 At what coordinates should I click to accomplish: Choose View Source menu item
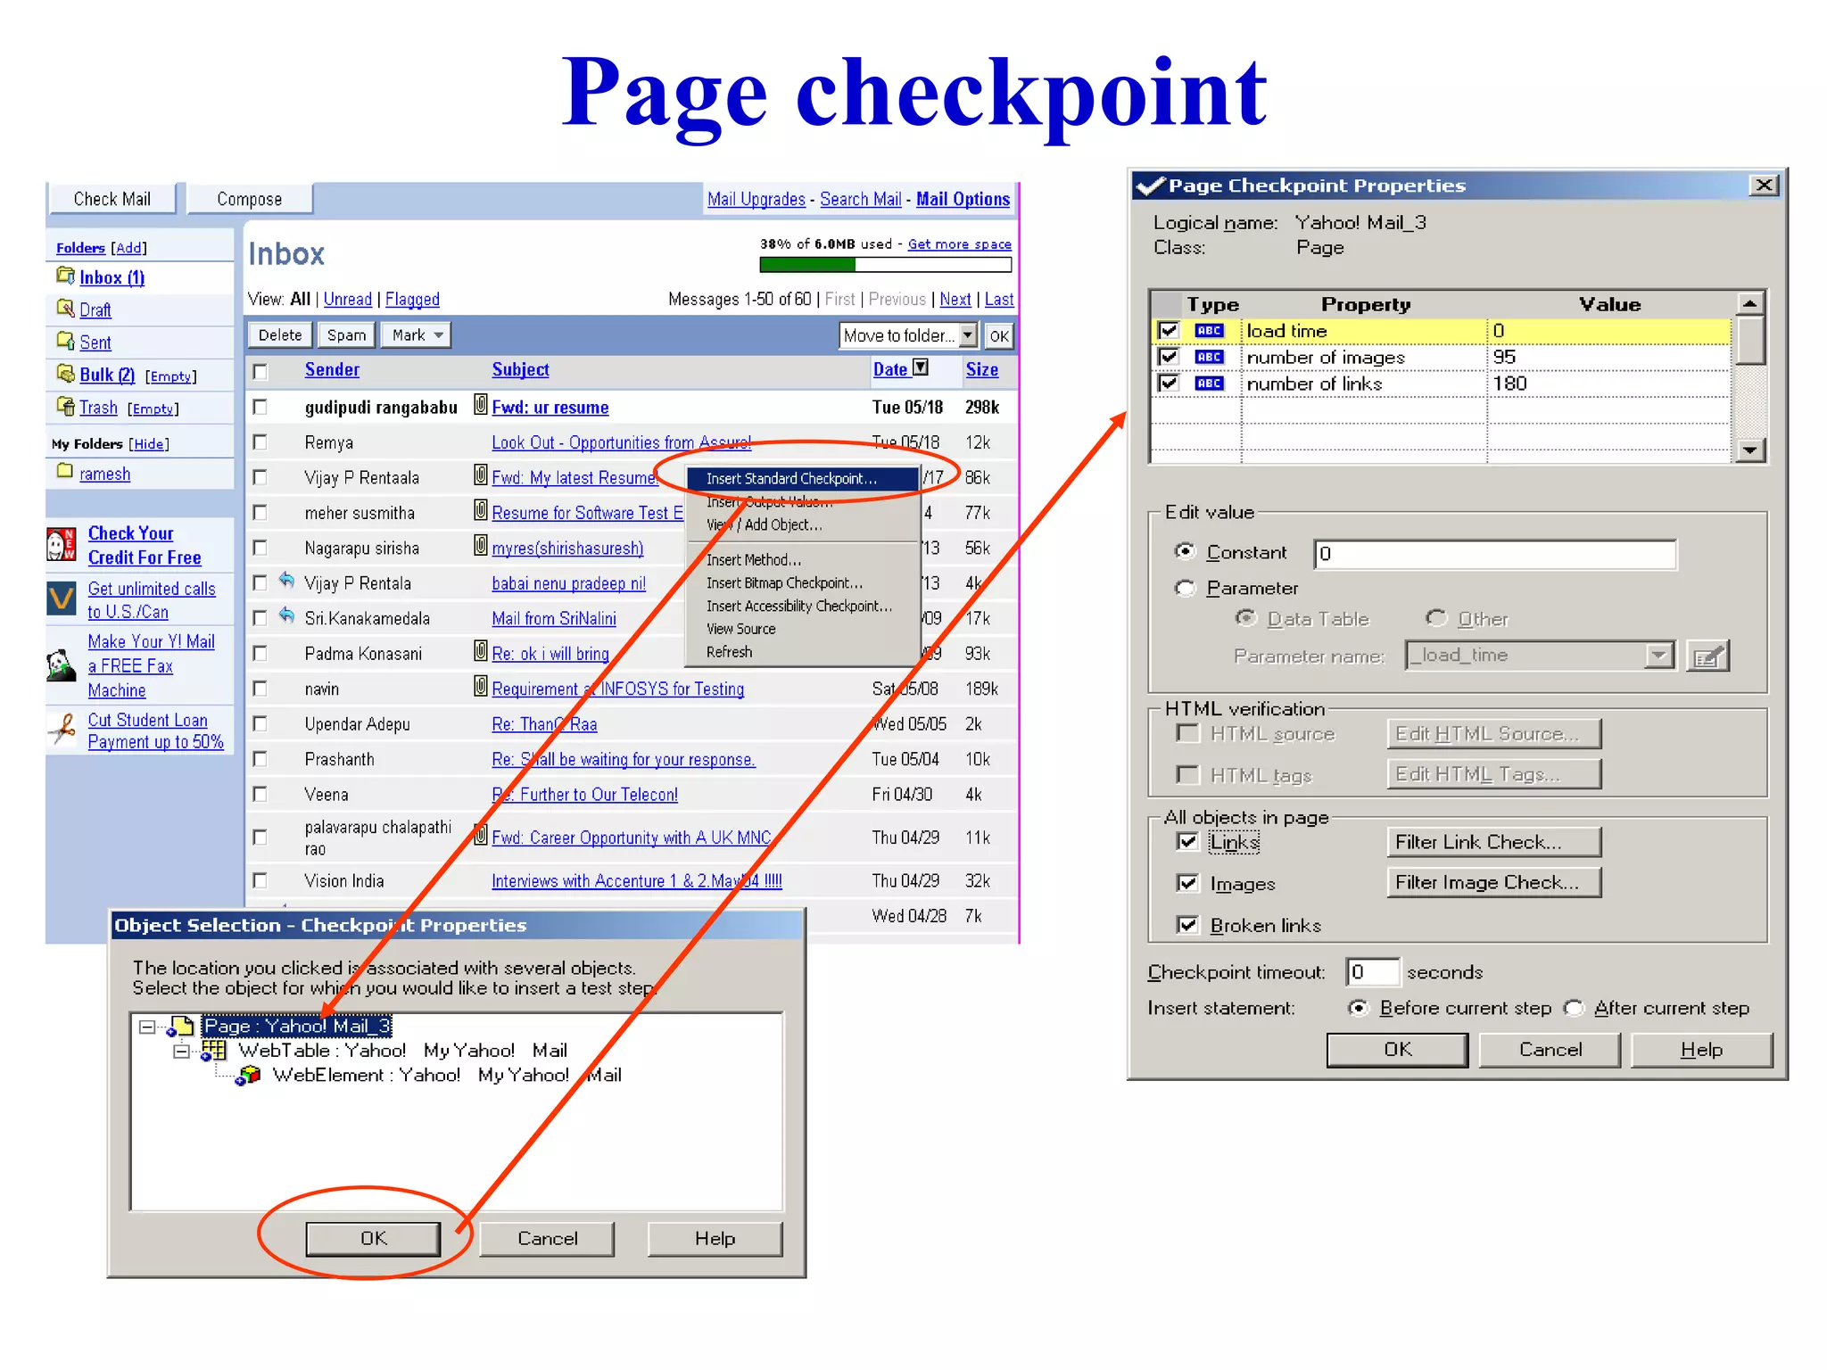tap(803, 630)
